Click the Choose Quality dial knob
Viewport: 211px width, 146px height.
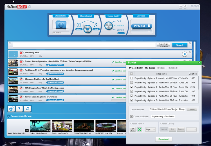[109, 26]
